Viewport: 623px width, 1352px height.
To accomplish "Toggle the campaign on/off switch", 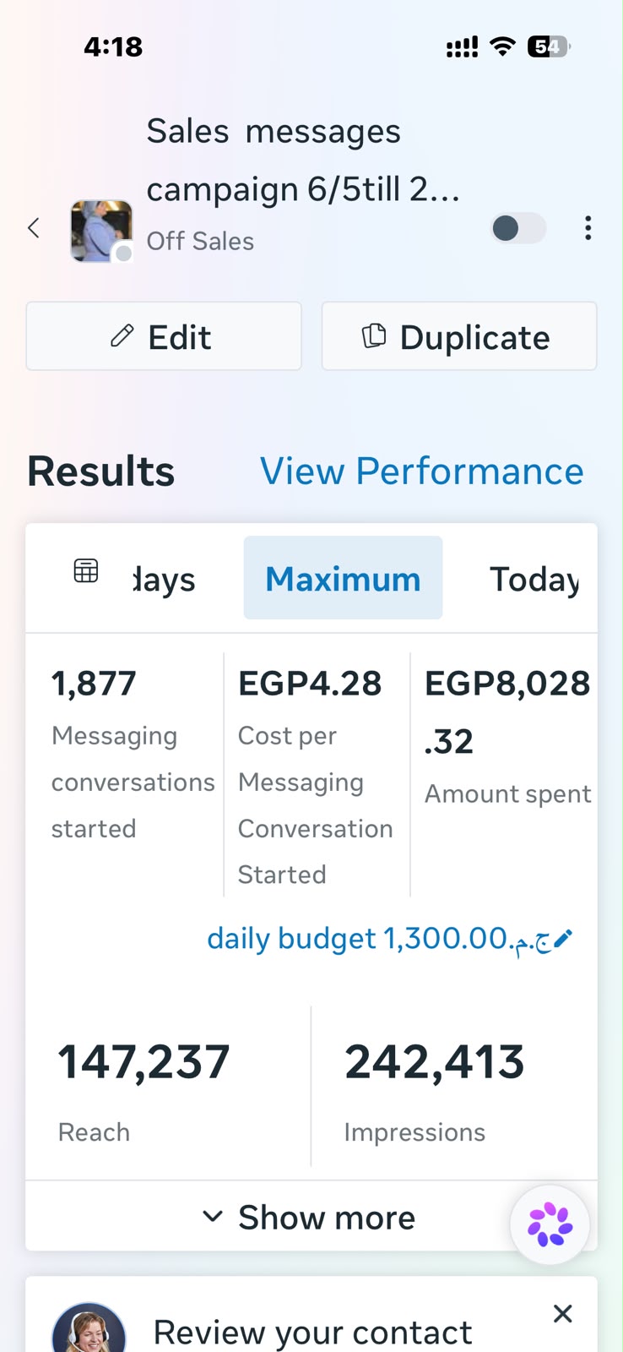I will click(x=518, y=228).
